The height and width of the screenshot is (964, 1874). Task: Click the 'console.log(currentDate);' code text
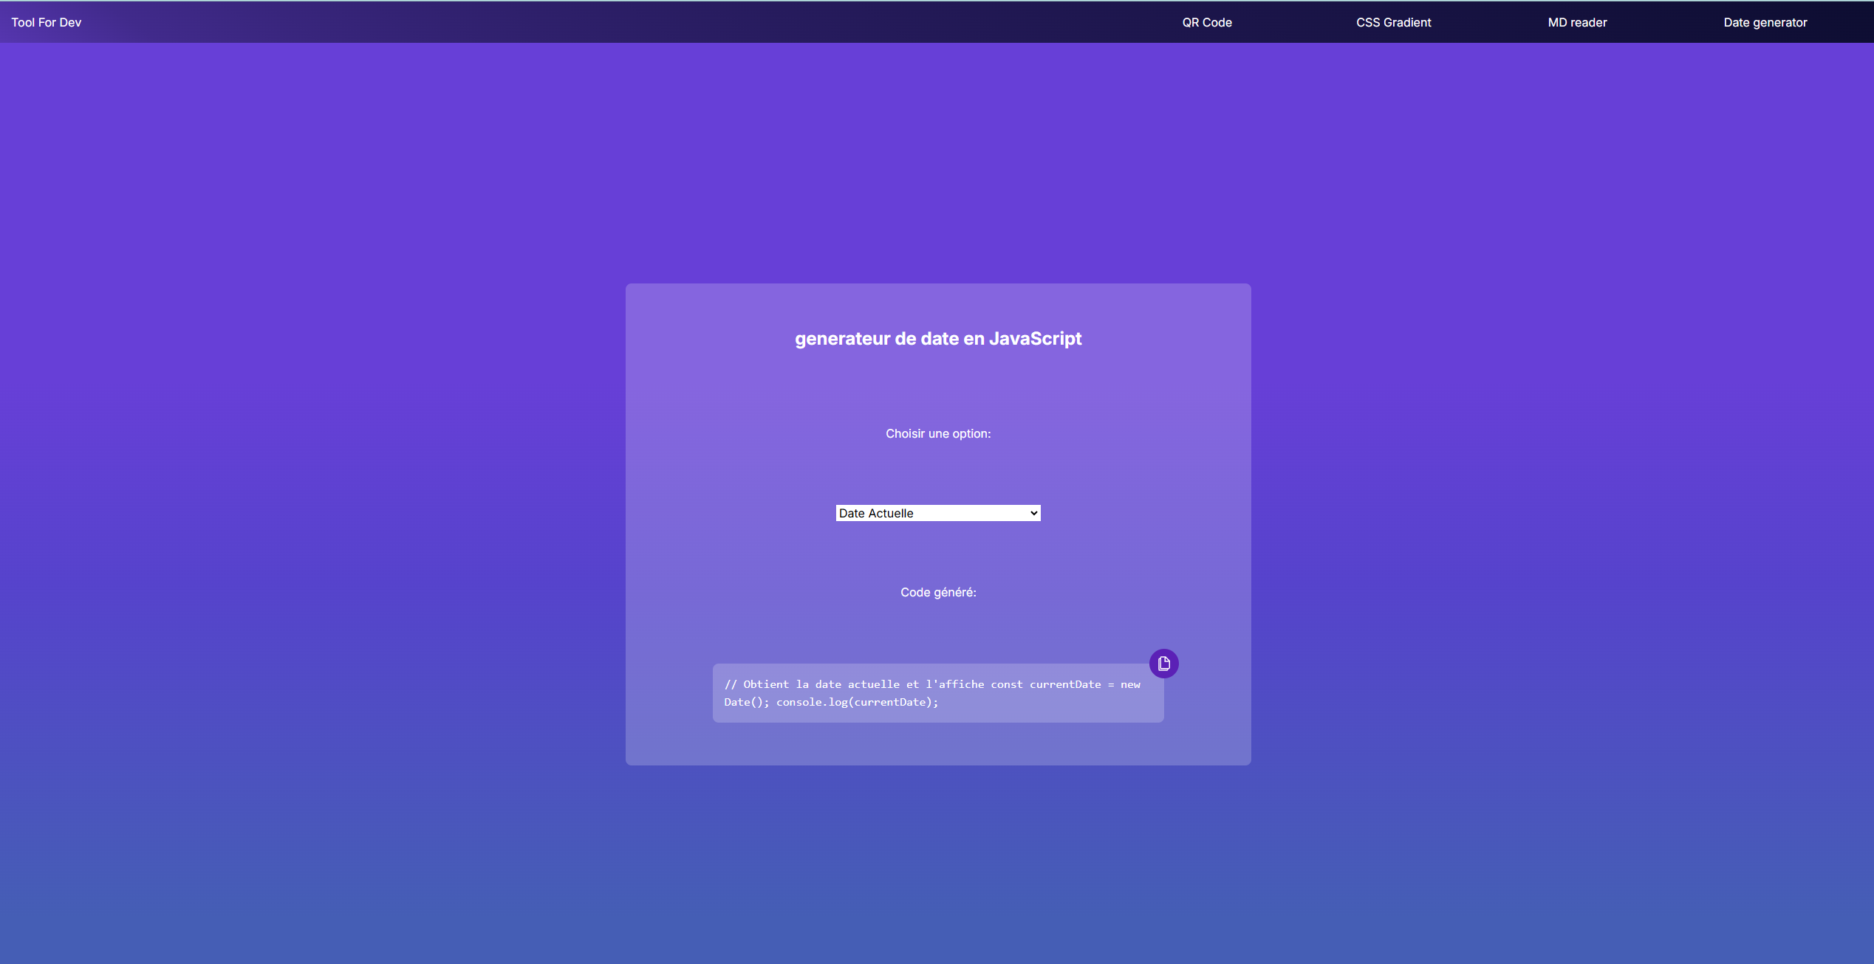pos(857,702)
